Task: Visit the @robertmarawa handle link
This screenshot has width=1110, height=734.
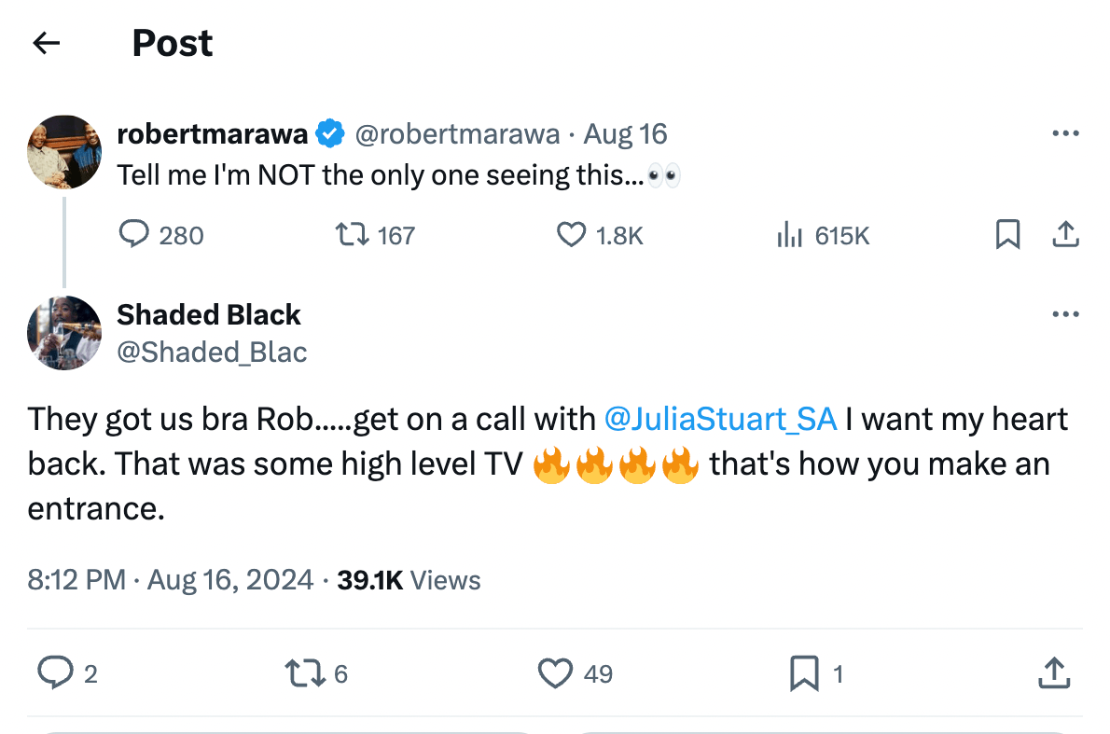Action: [x=458, y=134]
